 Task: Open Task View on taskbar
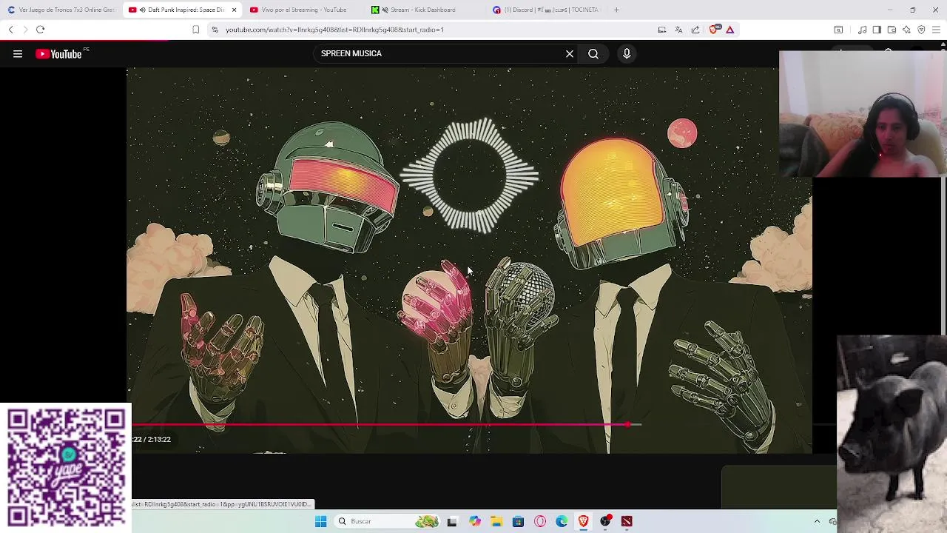452,521
